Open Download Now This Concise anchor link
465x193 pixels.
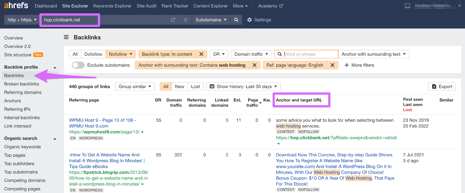pyautogui.click(x=335, y=169)
